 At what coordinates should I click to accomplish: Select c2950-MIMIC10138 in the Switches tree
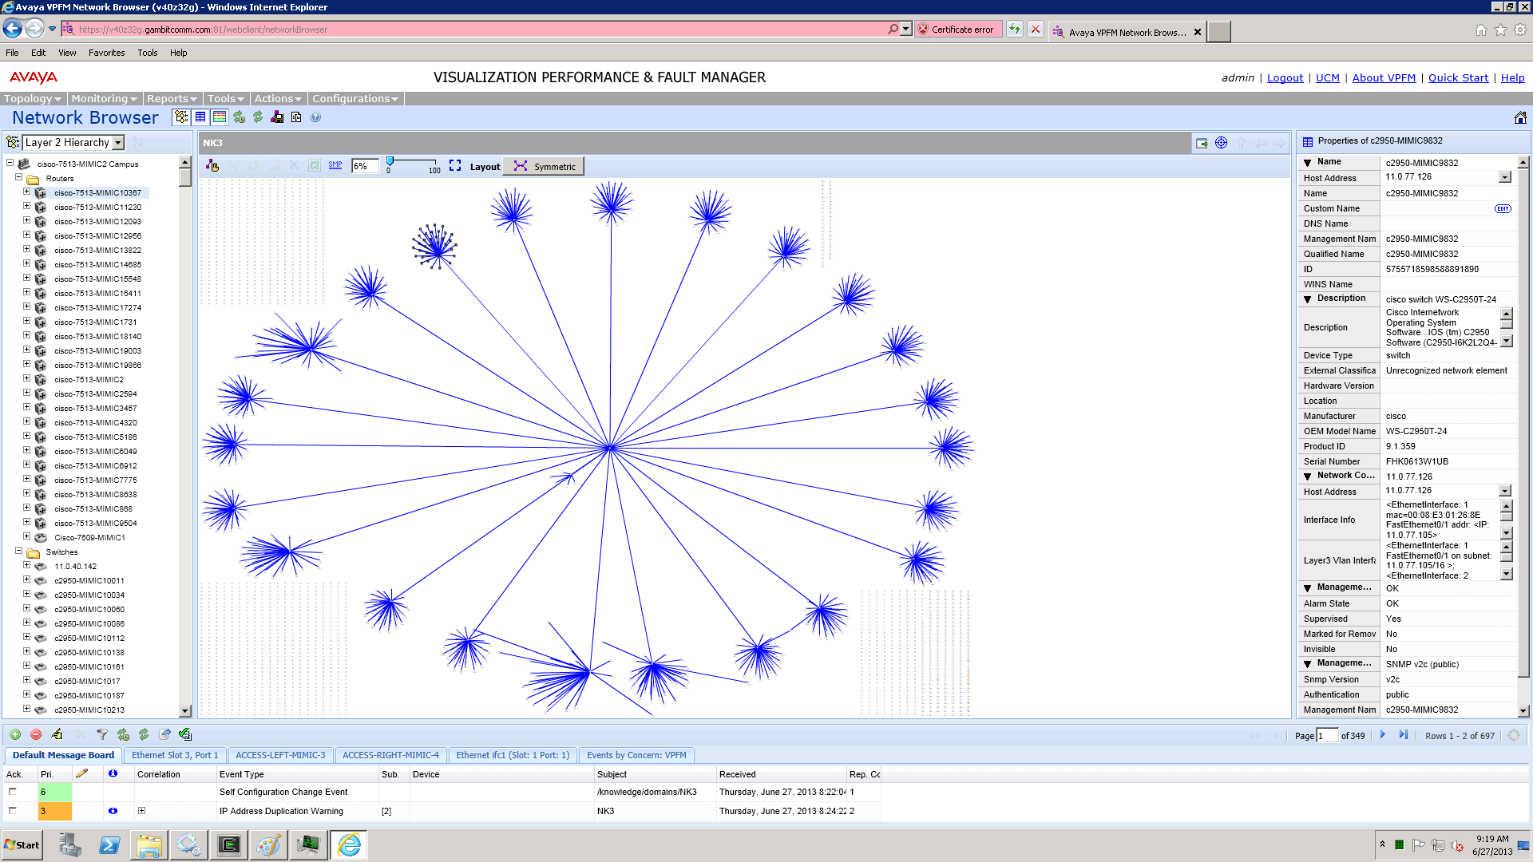pos(89,653)
